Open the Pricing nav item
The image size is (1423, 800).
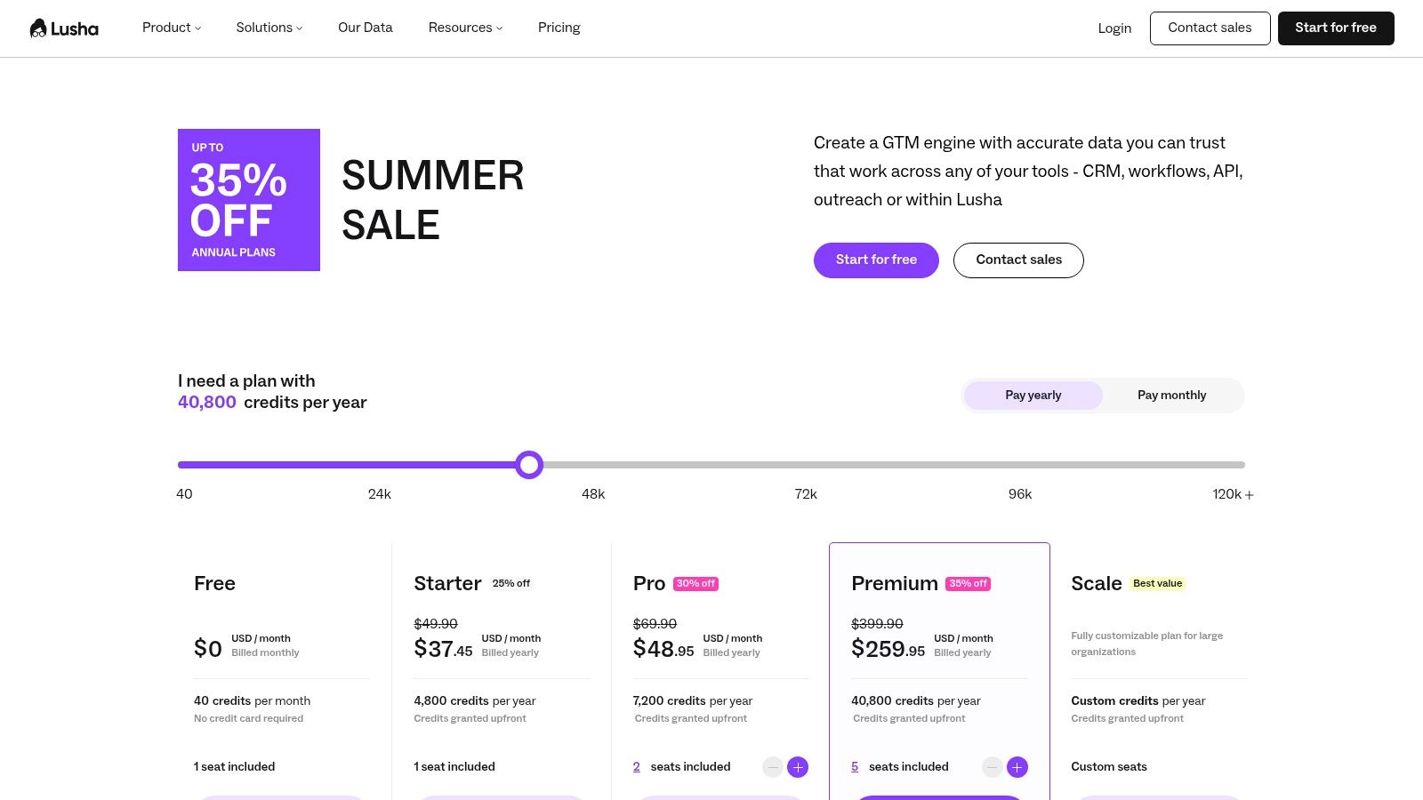[559, 28]
